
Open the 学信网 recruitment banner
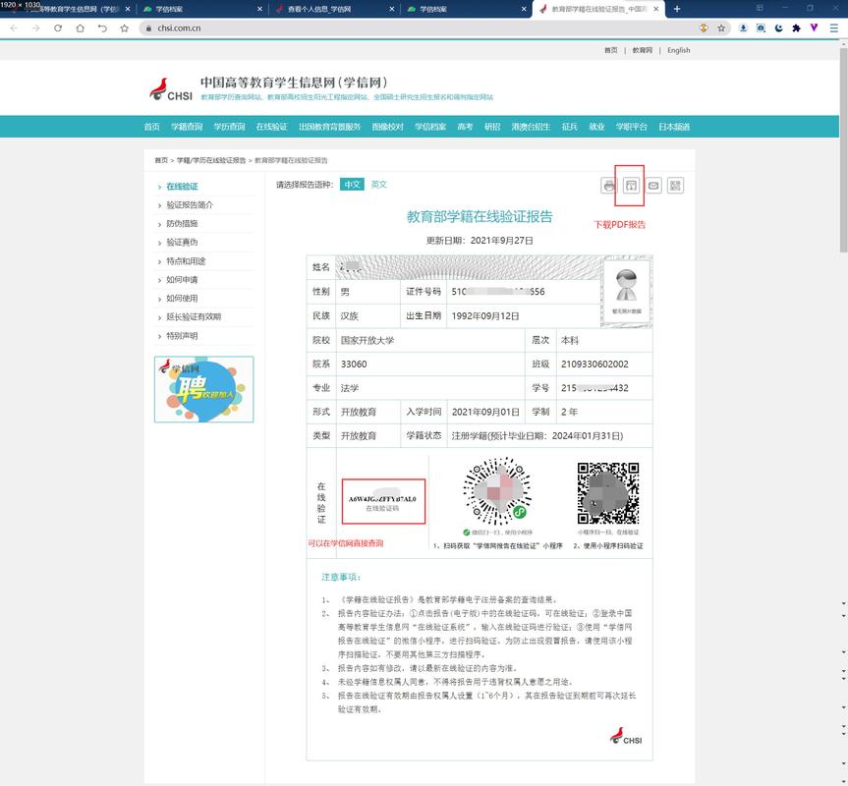pos(203,389)
